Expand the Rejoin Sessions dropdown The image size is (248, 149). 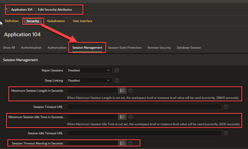point(90,70)
